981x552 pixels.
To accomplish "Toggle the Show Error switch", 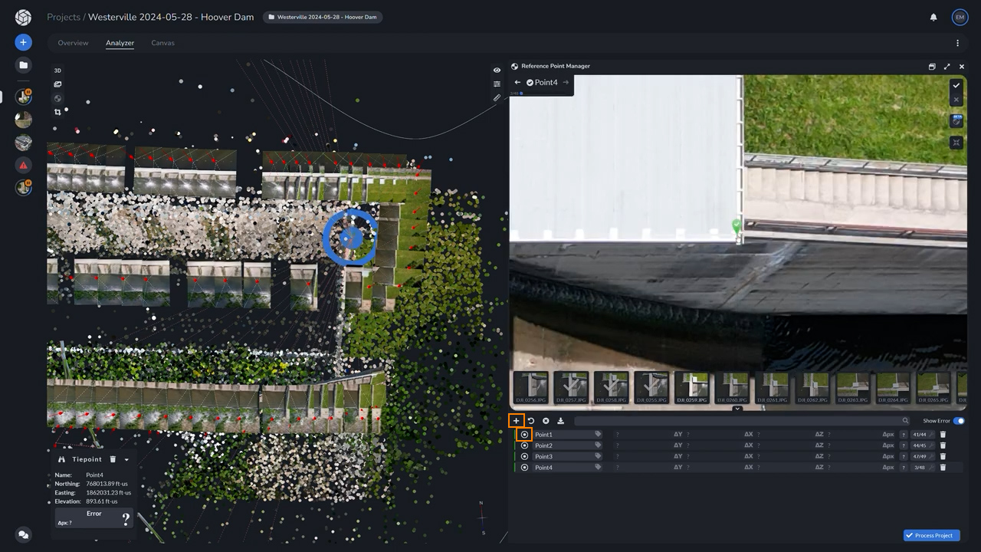I will point(958,421).
